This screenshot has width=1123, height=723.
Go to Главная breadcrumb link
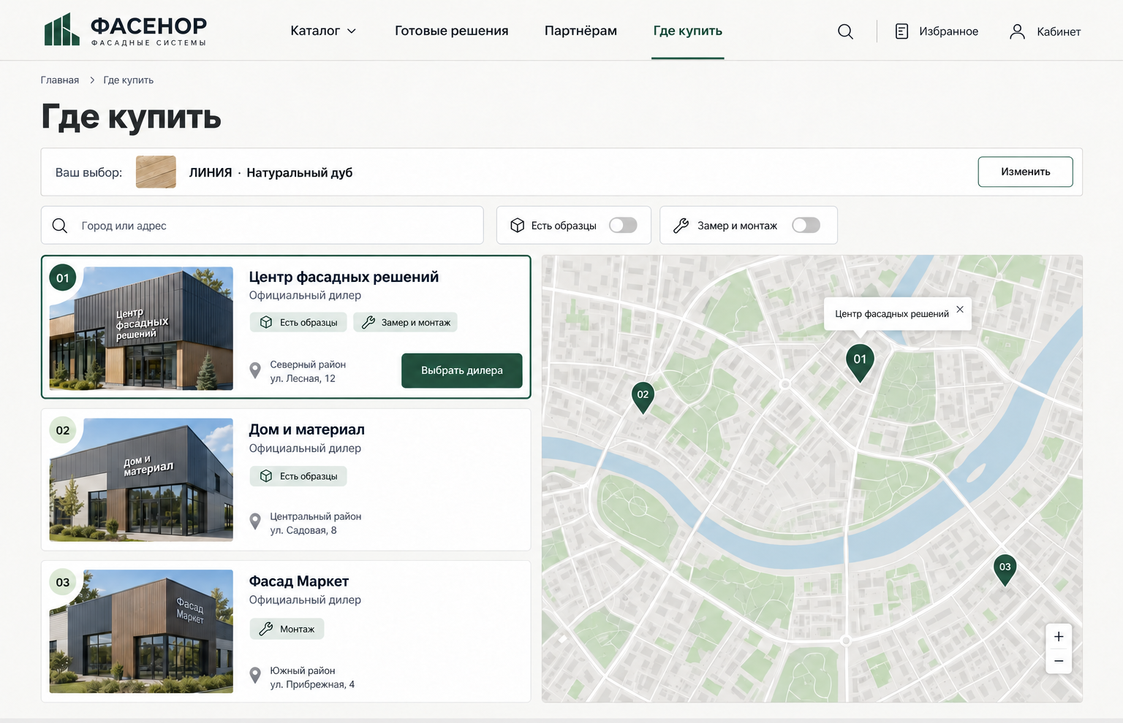(60, 80)
